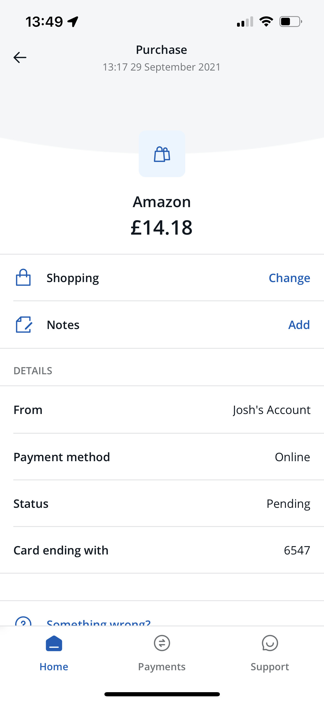Tap the Amazon shopping bags merchant icon
This screenshot has height=703, width=324.
[x=162, y=154]
